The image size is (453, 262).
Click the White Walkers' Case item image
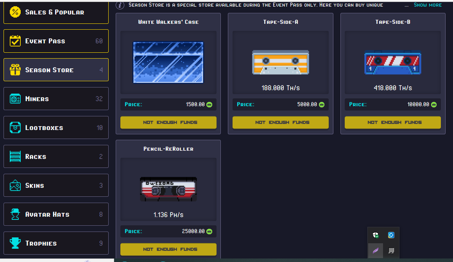[168, 62]
